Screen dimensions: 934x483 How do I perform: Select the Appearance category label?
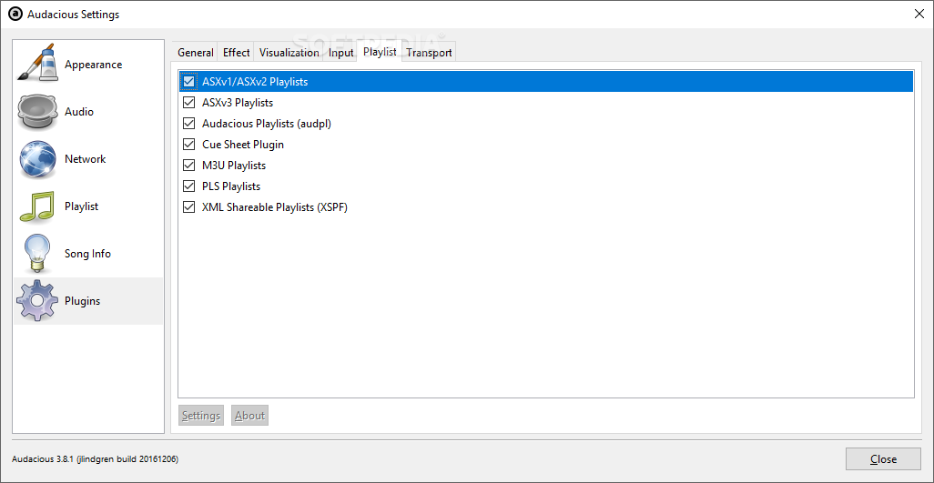[93, 65]
